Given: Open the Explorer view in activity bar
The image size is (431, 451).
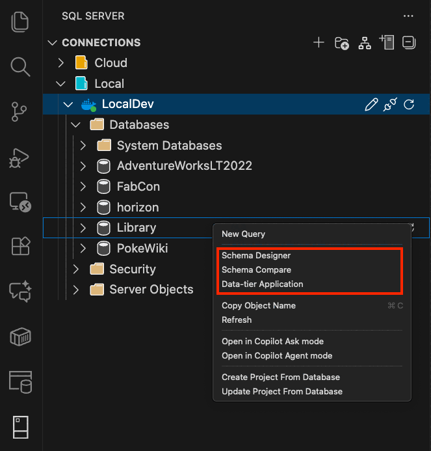Looking at the screenshot, I should pos(21,22).
